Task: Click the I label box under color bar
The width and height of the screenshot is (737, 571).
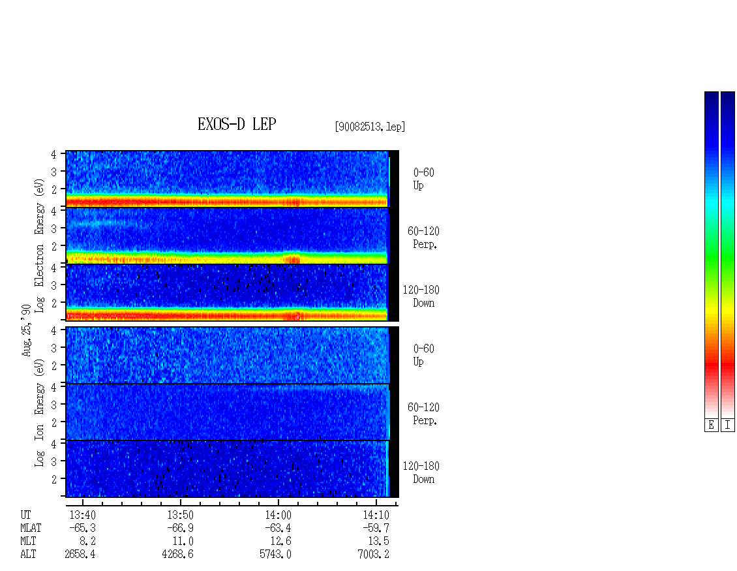Action: tap(728, 425)
